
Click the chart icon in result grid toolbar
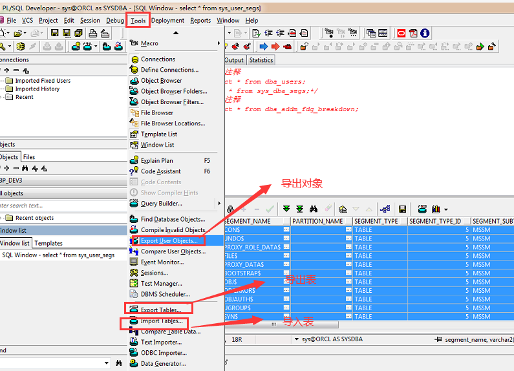coord(436,209)
